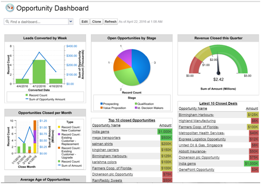Open Farmers Coop. of Florida- in Latest Closed Deals
261x184 pixels.
[199, 127]
